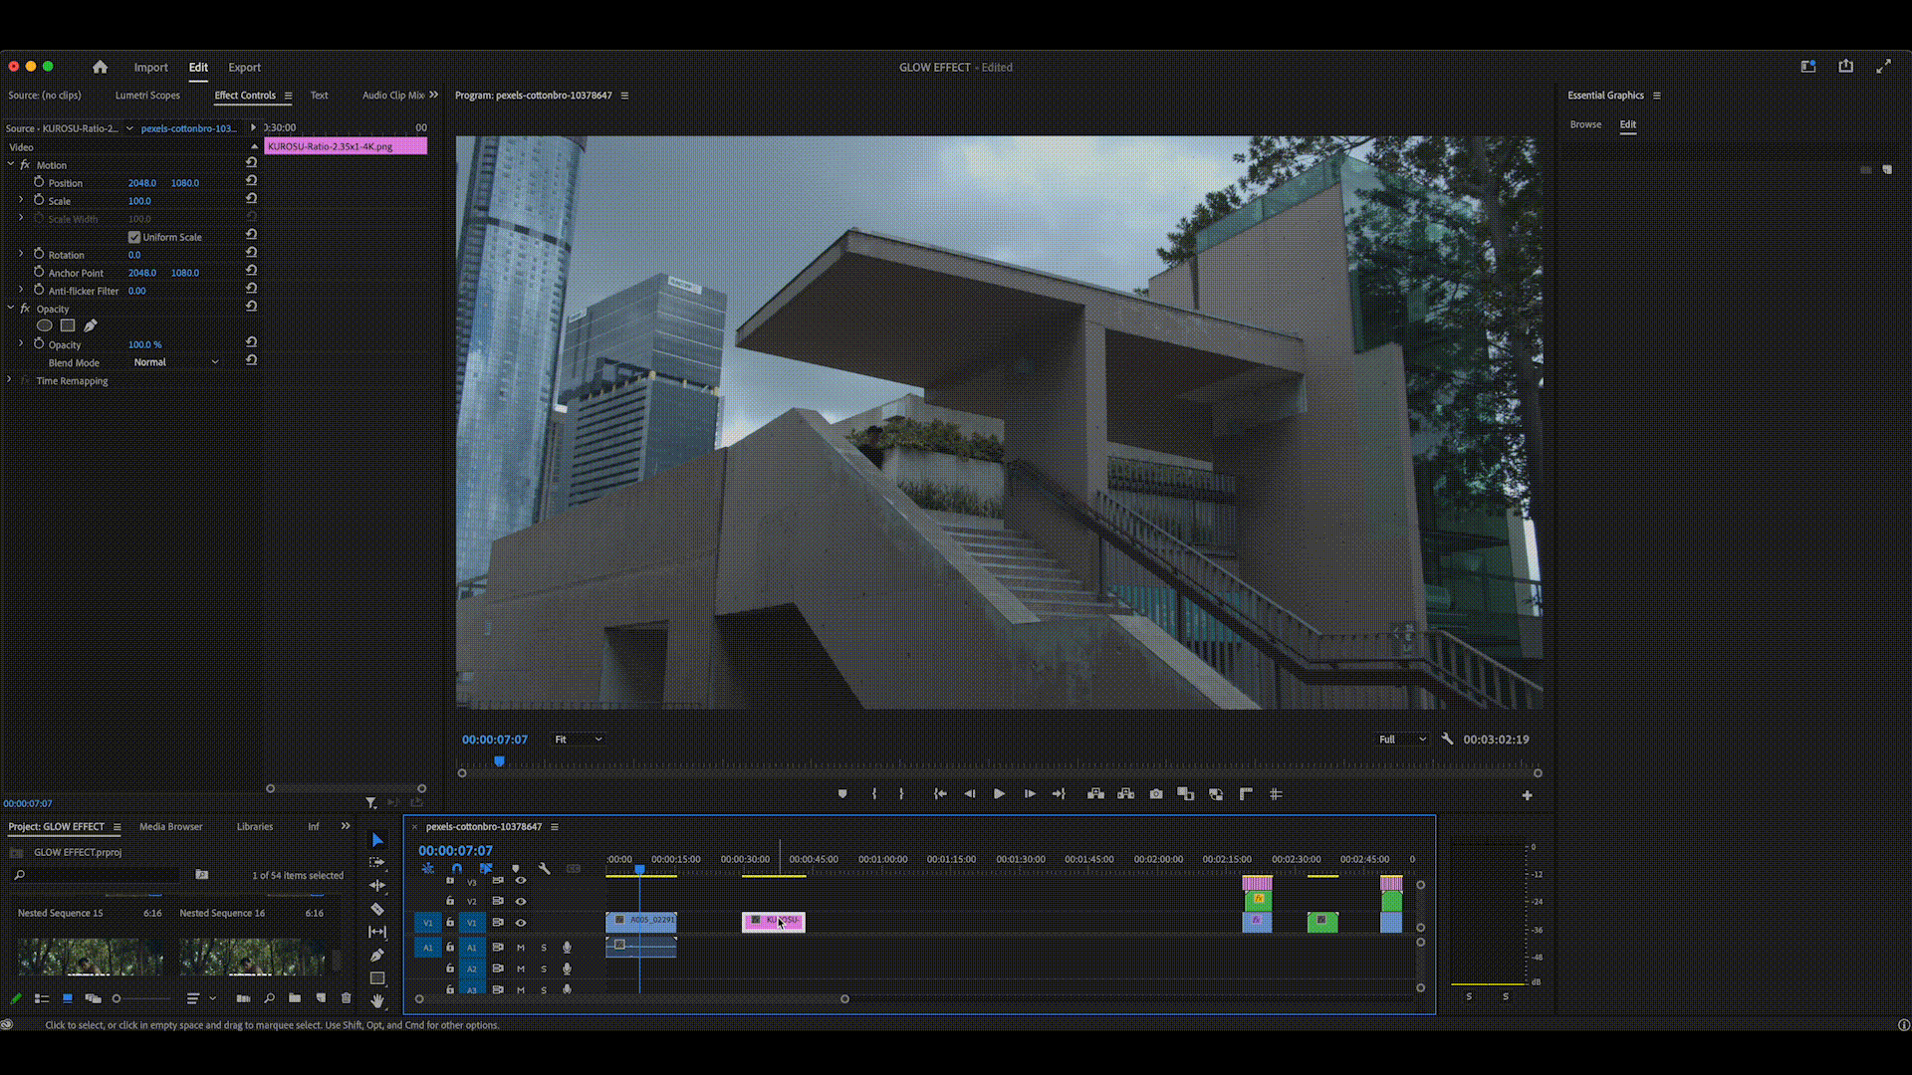The image size is (1912, 1075).
Task: Open the Full playback resolution dropdown
Action: pyautogui.click(x=1402, y=740)
